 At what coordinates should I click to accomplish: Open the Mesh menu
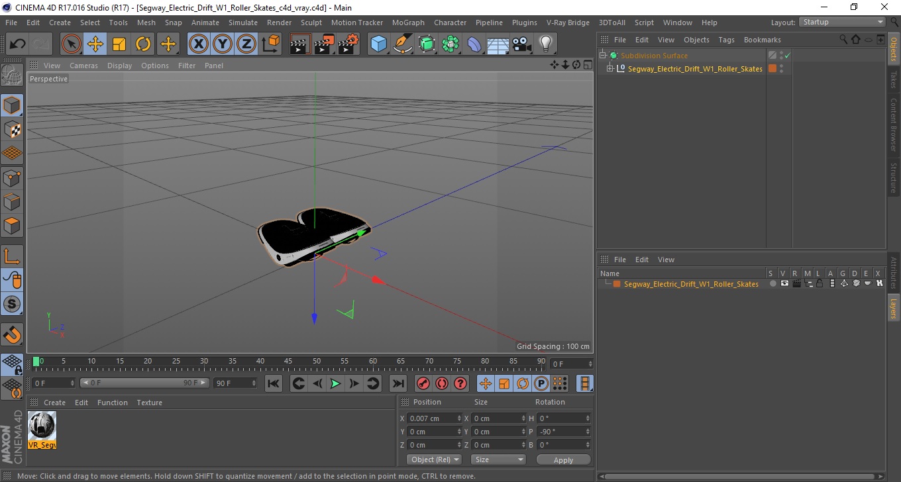coord(146,23)
